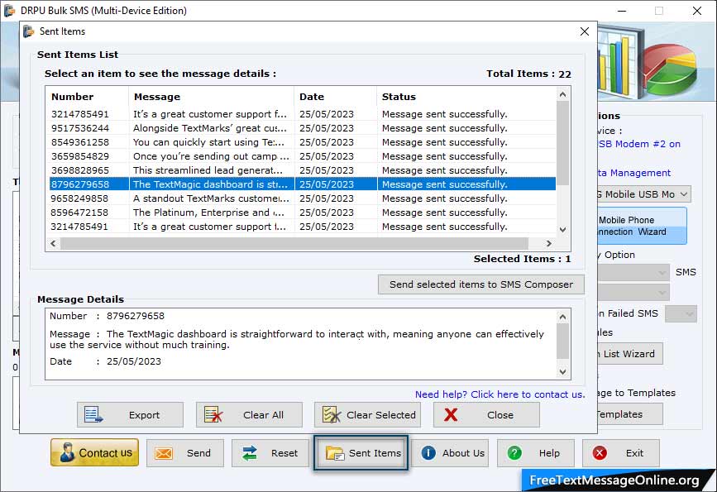This screenshot has width=717, height=492.
Task: Select highlighted row 8796279658
Action: pos(302,184)
